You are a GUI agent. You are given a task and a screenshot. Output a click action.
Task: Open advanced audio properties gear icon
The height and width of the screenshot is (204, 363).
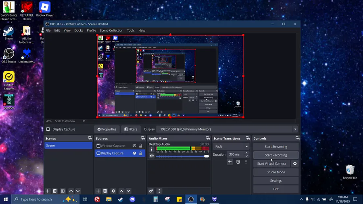151,191
